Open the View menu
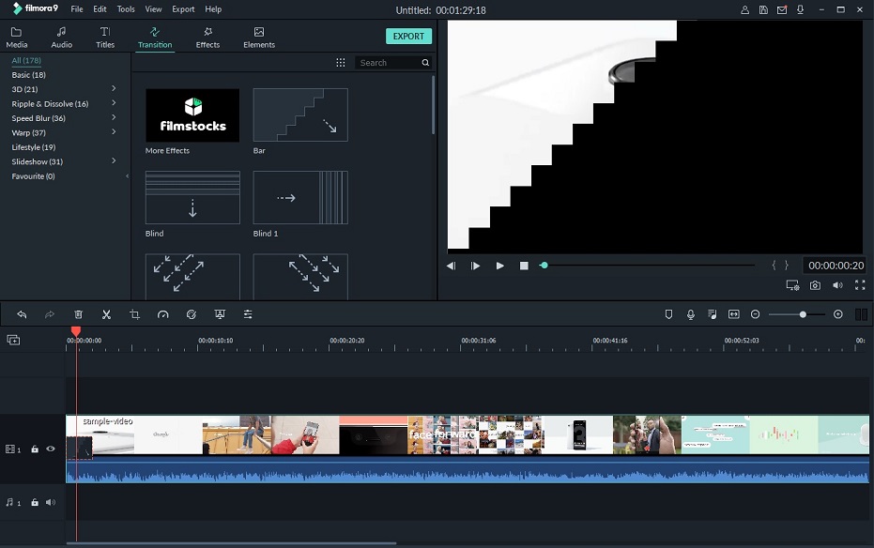 (153, 8)
